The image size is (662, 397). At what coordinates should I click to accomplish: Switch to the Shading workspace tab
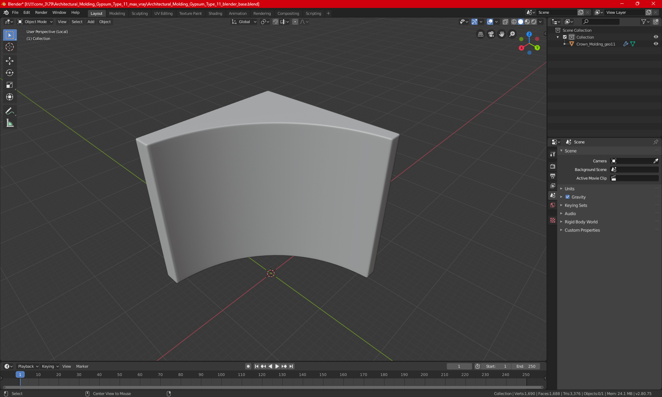click(215, 13)
